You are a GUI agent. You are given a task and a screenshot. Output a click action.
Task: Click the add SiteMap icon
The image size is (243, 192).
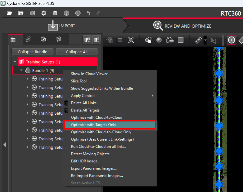pyautogui.click(x=87, y=39)
